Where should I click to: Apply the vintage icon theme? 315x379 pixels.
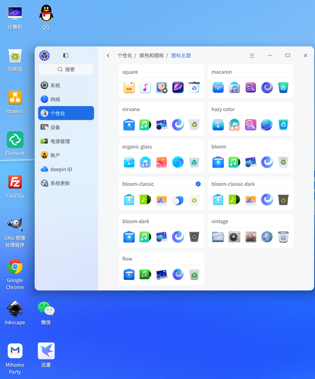[x=251, y=231]
